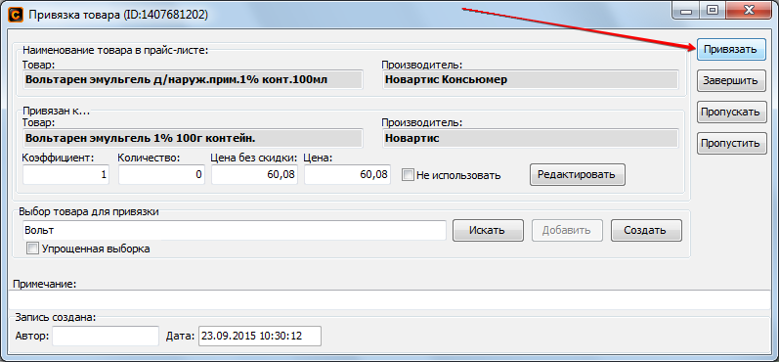
Task: Focus the Количество field
Action: tap(161, 174)
